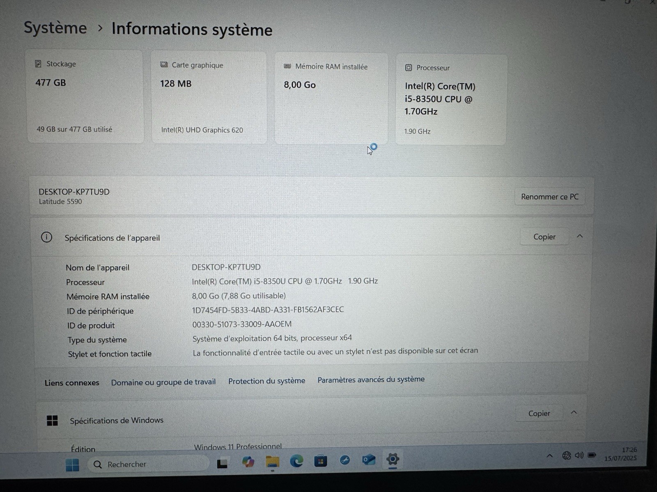The image size is (657, 492).
Task: Click the Processeur chip icon
Action: click(x=409, y=68)
